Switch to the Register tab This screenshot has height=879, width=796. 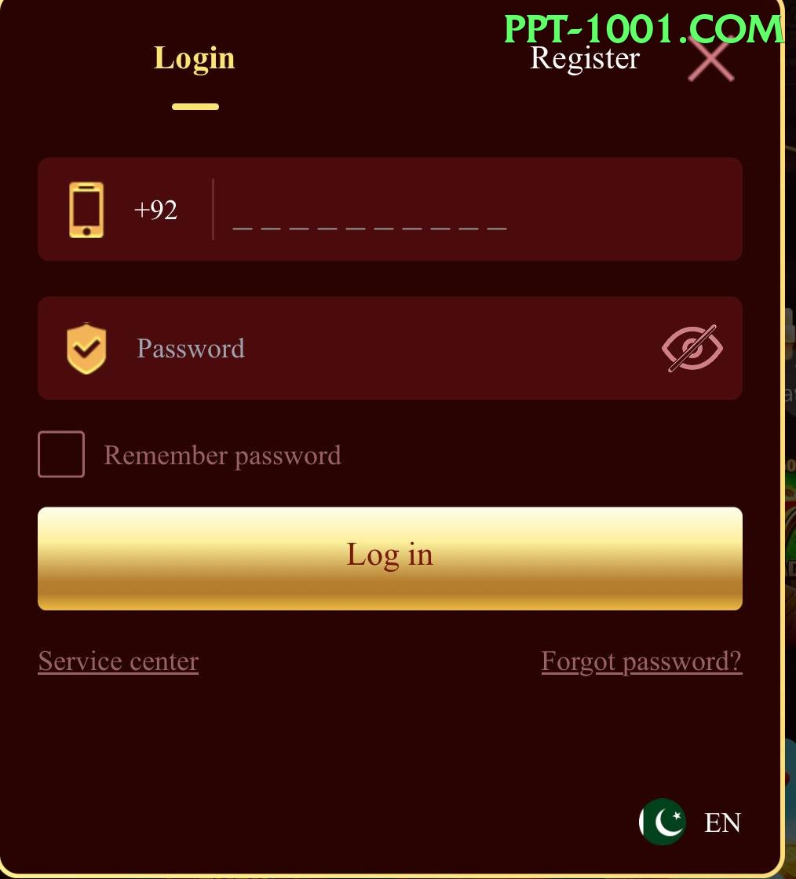[584, 59]
